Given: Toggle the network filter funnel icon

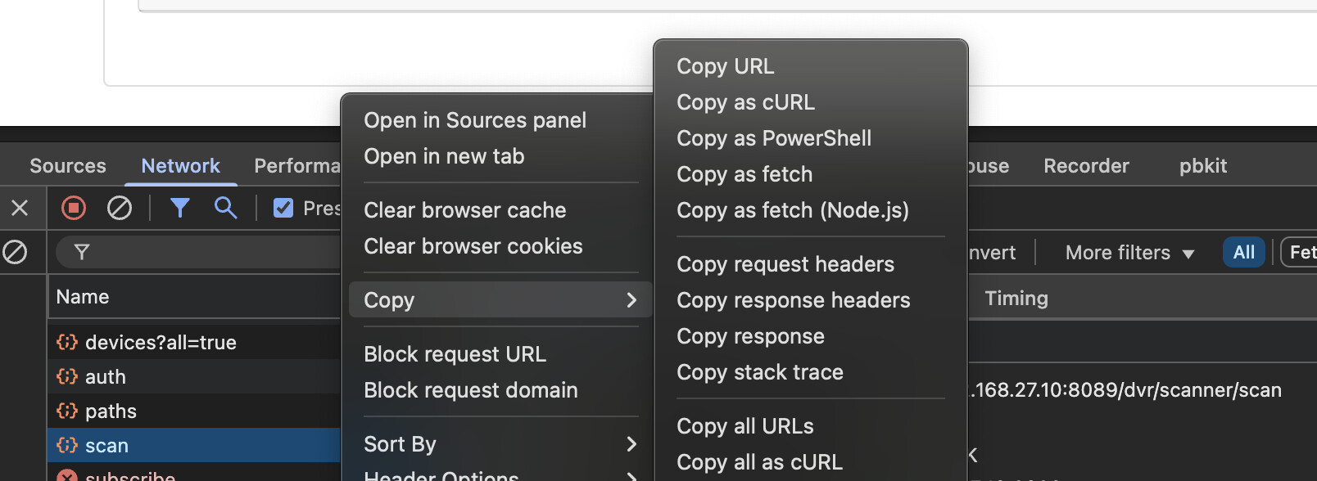Looking at the screenshot, I should click(x=180, y=209).
